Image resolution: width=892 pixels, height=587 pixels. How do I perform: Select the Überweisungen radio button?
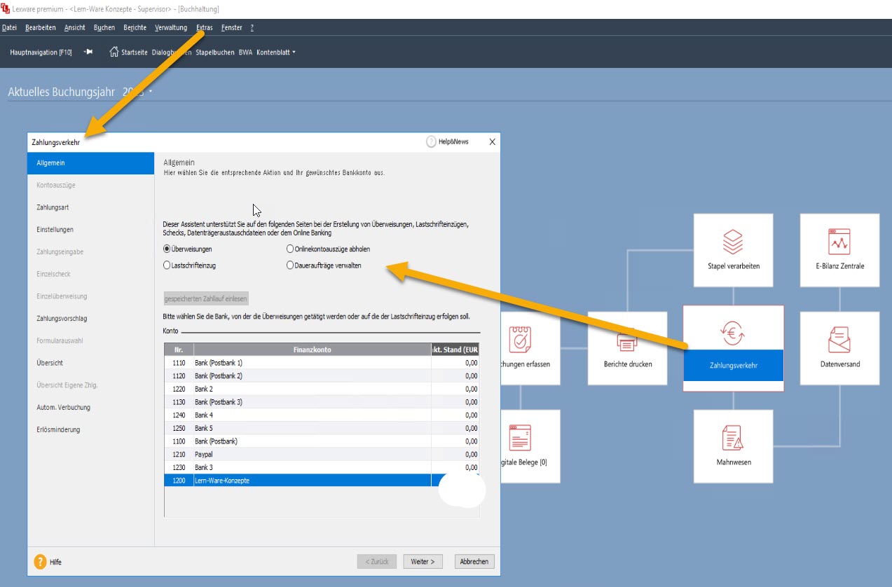[167, 249]
